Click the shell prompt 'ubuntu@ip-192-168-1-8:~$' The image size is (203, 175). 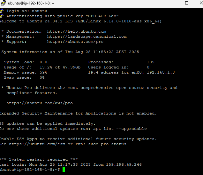(x=30, y=170)
